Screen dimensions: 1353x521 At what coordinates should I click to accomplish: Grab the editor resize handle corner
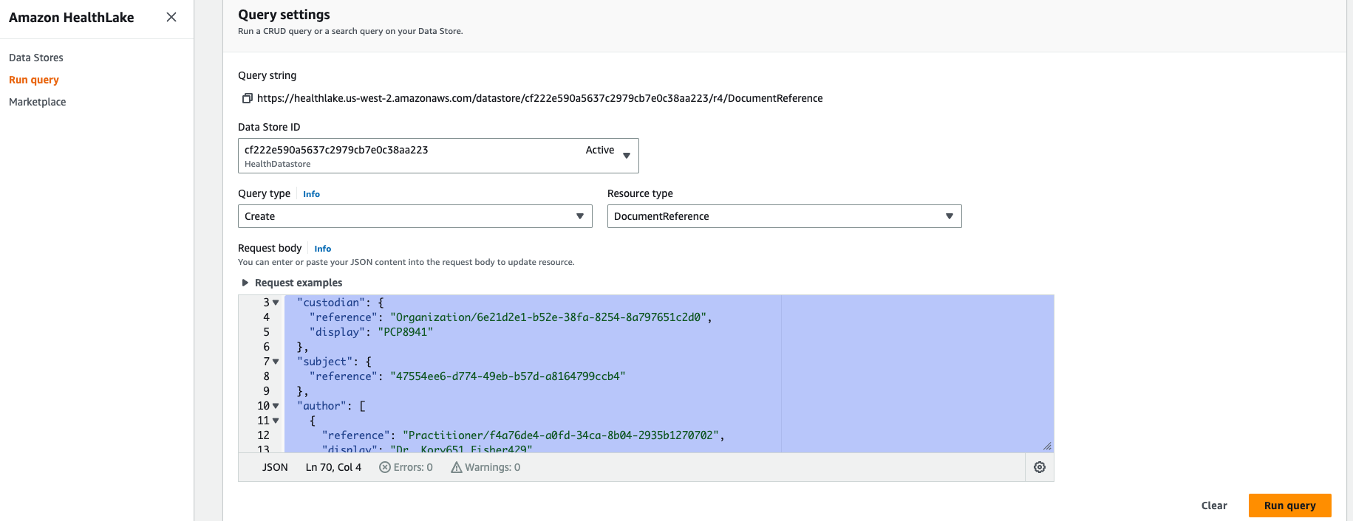[1047, 446]
